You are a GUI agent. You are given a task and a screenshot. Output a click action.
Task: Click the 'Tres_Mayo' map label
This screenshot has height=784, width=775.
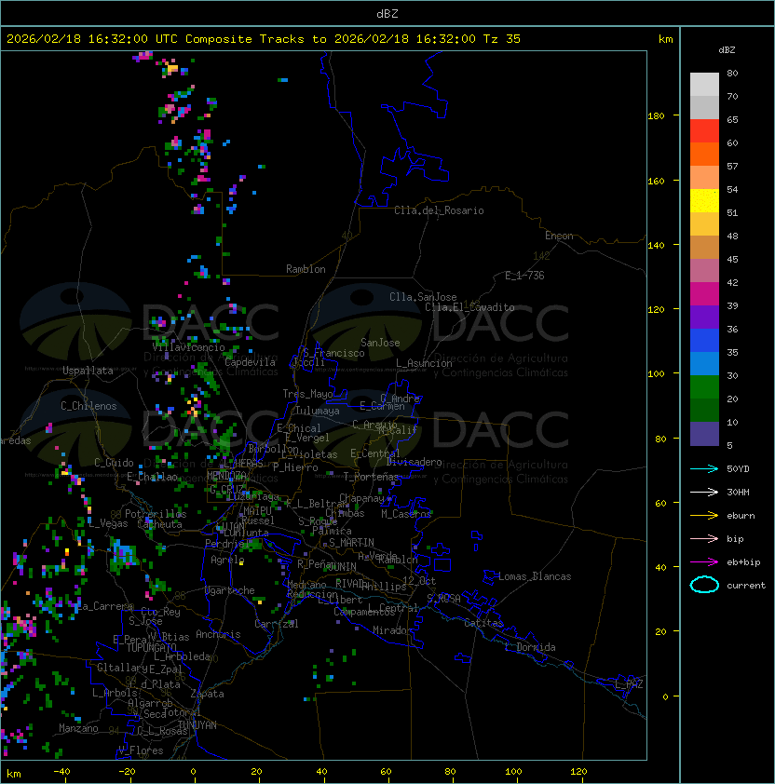pyautogui.click(x=307, y=394)
